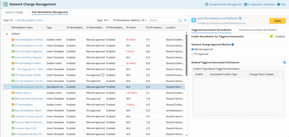The height and width of the screenshot is (137, 289).
Task: Click orange icon of AAA remediation interface row
Action: click(13, 40)
